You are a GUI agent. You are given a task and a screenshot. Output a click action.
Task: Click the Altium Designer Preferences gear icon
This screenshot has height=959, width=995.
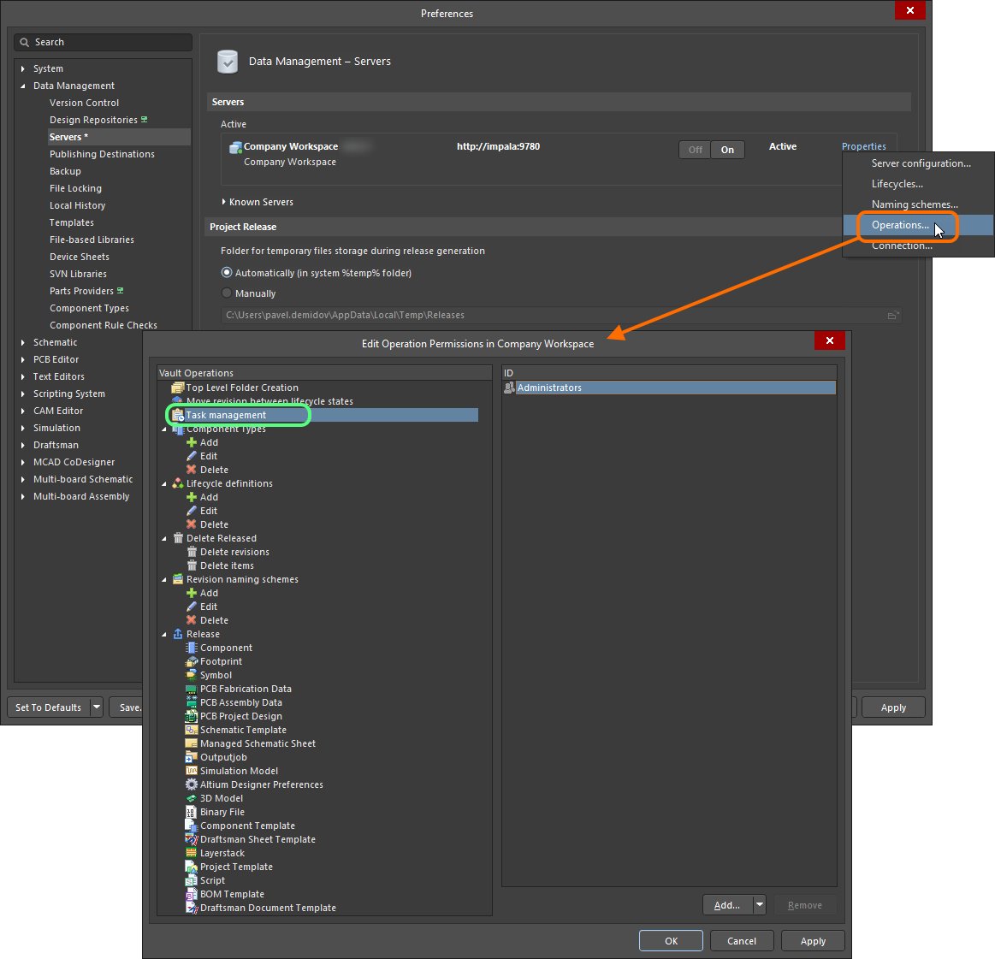coord(192,784)
